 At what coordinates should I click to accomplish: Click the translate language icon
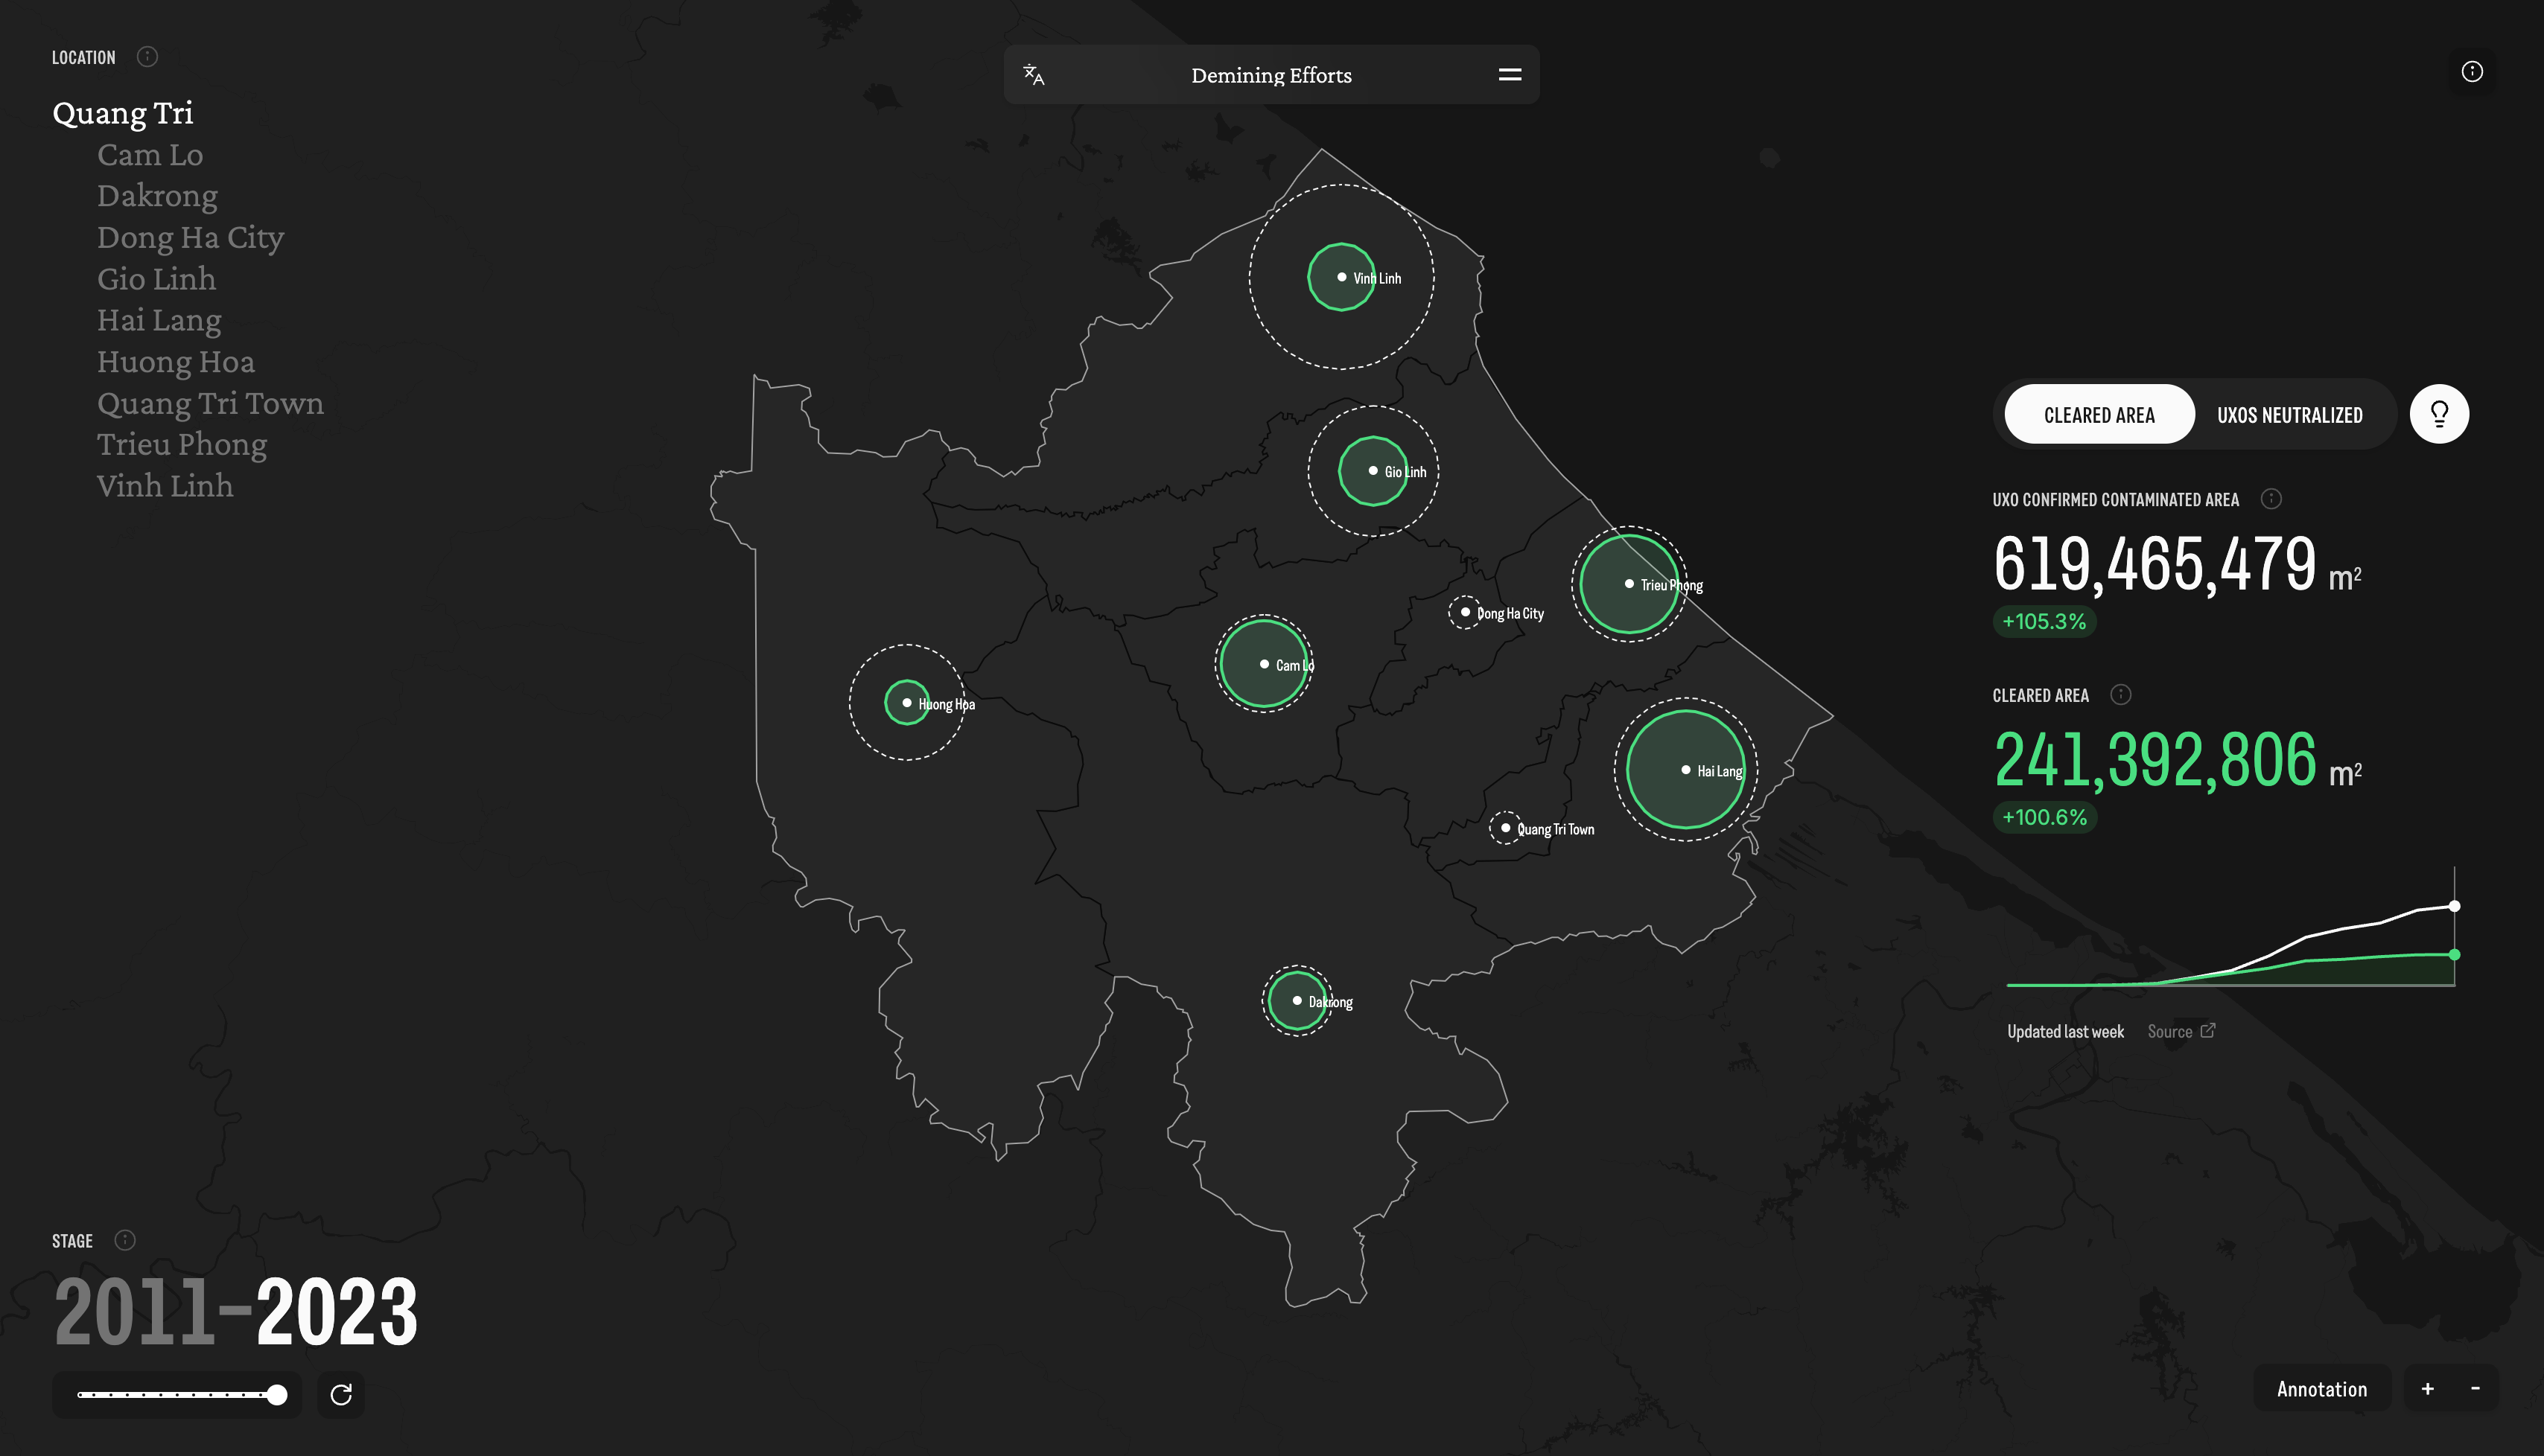[1034, 75]
